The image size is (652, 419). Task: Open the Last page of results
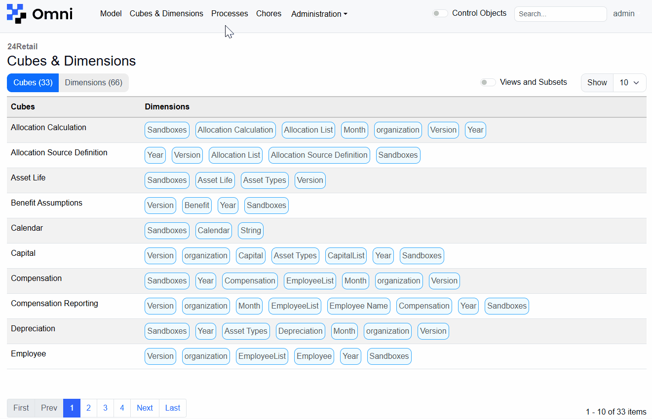pyautogui.click(x=172, y=408)
